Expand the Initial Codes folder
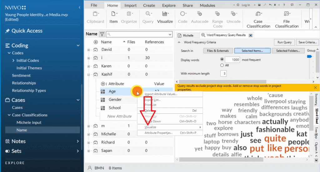320x172 pixels. click(x=13, y=60)
